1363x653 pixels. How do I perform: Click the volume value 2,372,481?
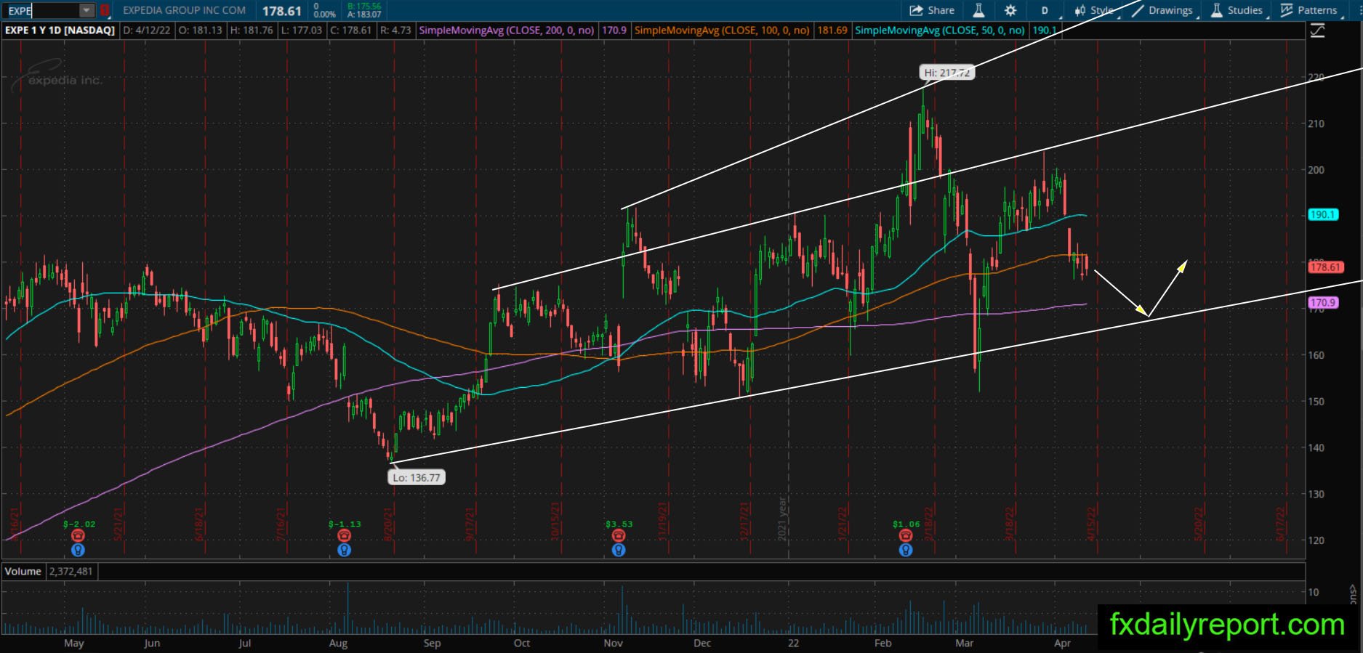pos(71,572)
